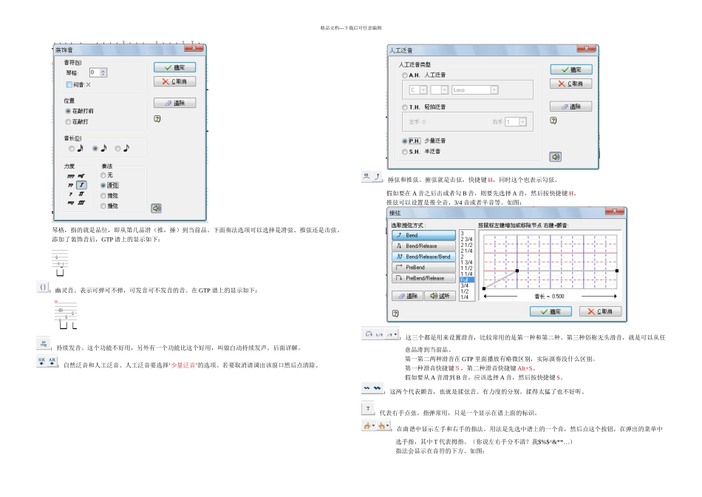This screenshot has height=497, width=702.
Task: Open help icon in 人工泛音 dialog
Action: pyautogui.click(x=553, y=121)
